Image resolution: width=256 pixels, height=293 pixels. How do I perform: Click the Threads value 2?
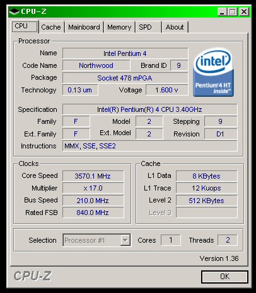(x=228, y=240)
